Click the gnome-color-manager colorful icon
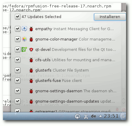The height and width of the screenshot is (126, 132). tap(24, 39)
